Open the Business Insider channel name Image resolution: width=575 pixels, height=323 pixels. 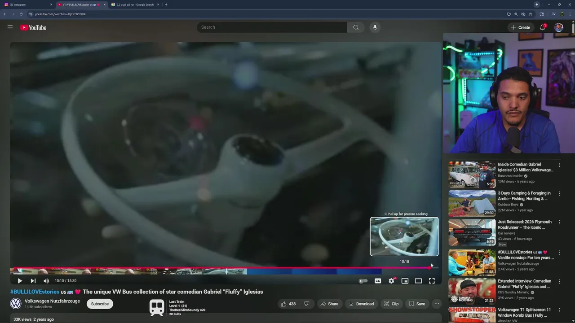click(510, 176)
